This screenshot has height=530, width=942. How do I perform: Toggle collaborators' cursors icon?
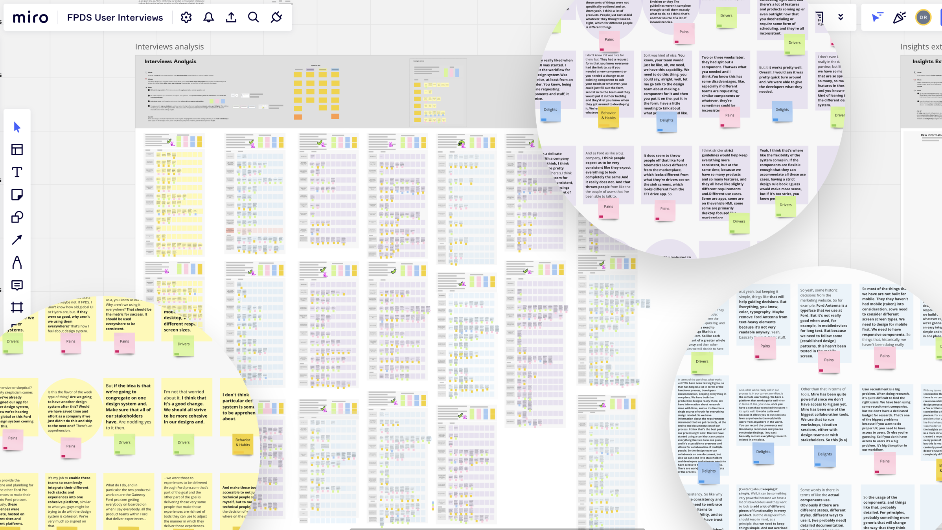click(878, 17)
